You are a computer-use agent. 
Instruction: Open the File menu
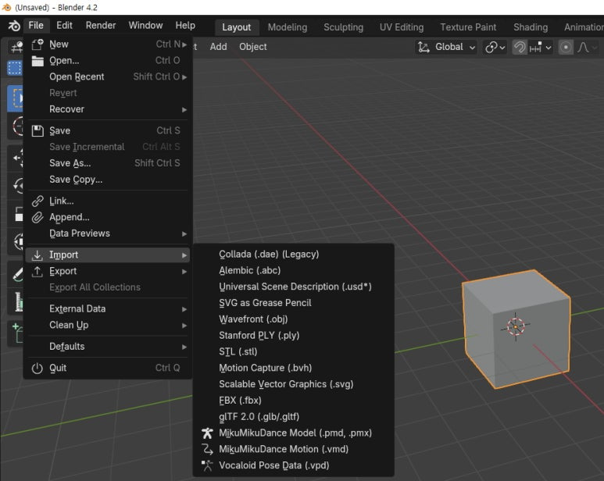(x=36, y=26)
